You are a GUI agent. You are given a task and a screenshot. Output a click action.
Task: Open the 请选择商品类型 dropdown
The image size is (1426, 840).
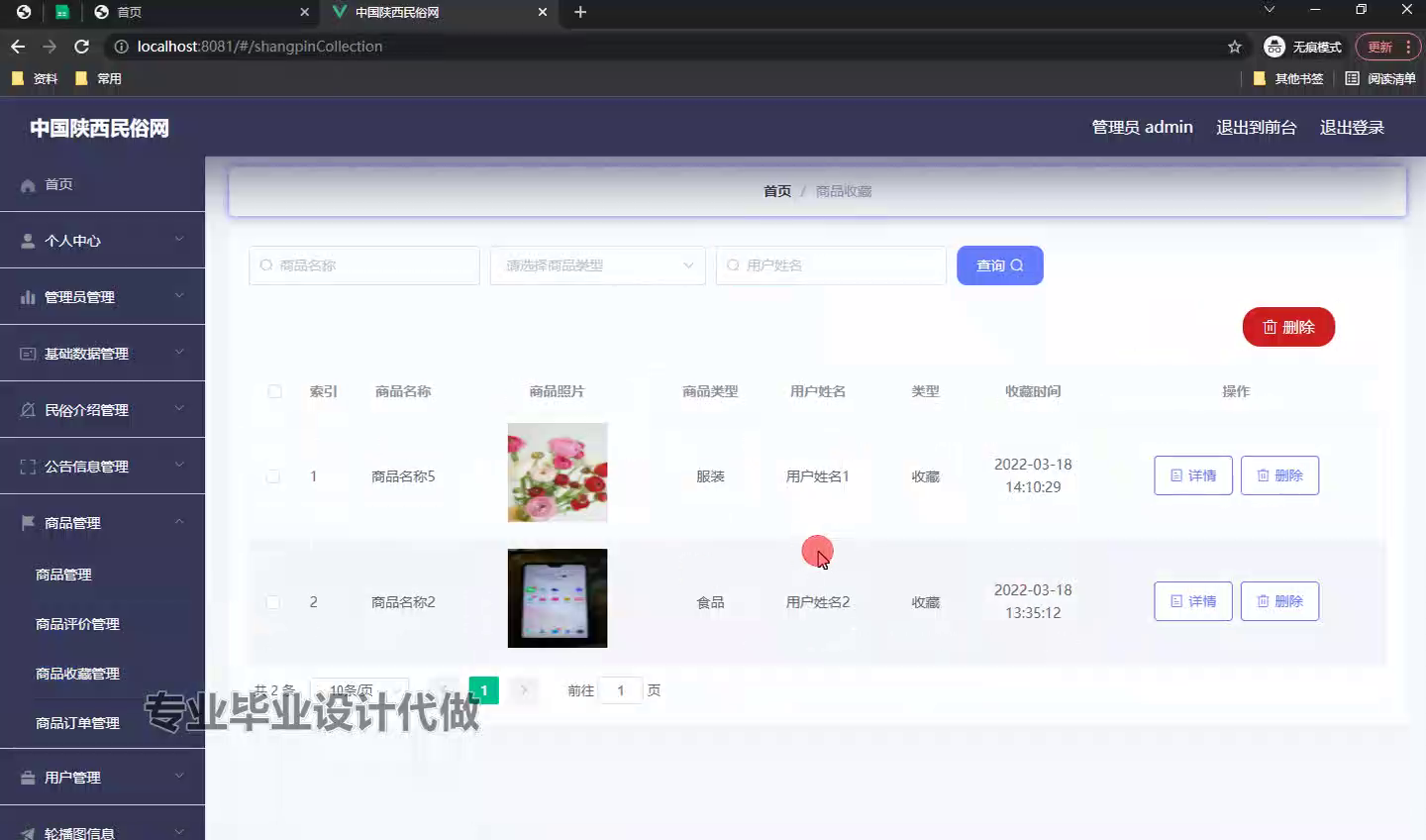[x=598, y=265]
